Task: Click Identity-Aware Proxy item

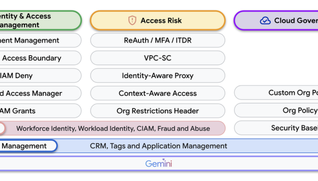Action: 157,76
